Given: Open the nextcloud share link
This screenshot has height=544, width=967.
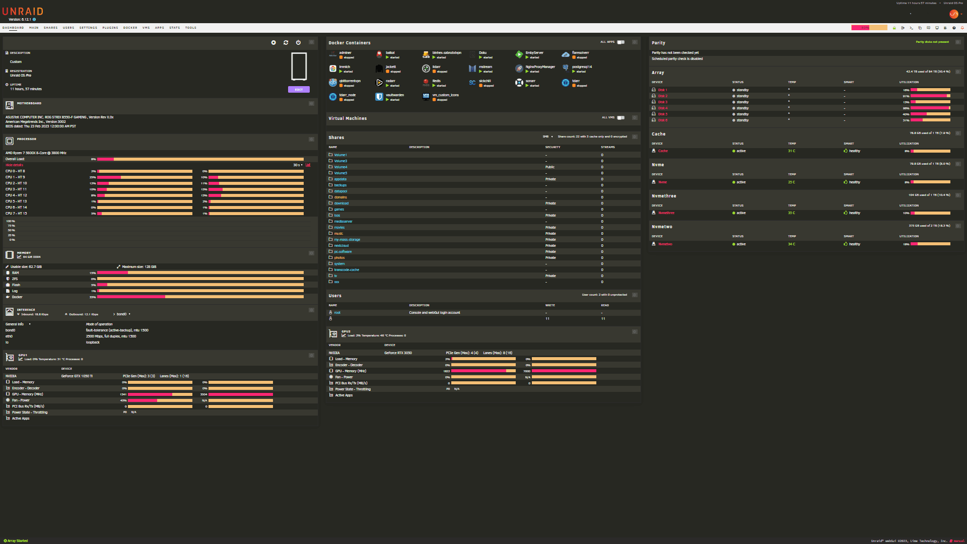Looking at the screenshot, I should pyautogui.click(x=341, y=246).
